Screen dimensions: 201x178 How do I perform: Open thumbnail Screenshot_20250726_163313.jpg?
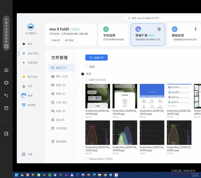coord(152,96)
